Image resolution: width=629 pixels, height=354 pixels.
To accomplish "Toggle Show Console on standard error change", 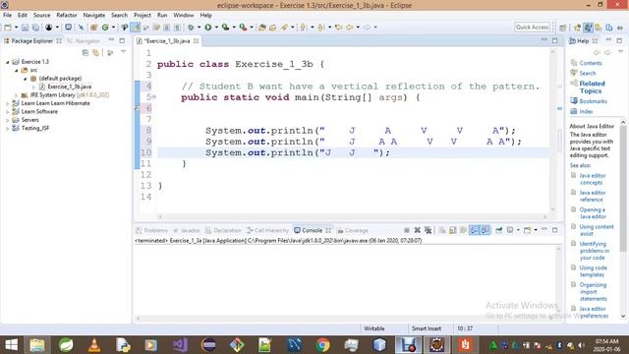I will pos(485,230).
